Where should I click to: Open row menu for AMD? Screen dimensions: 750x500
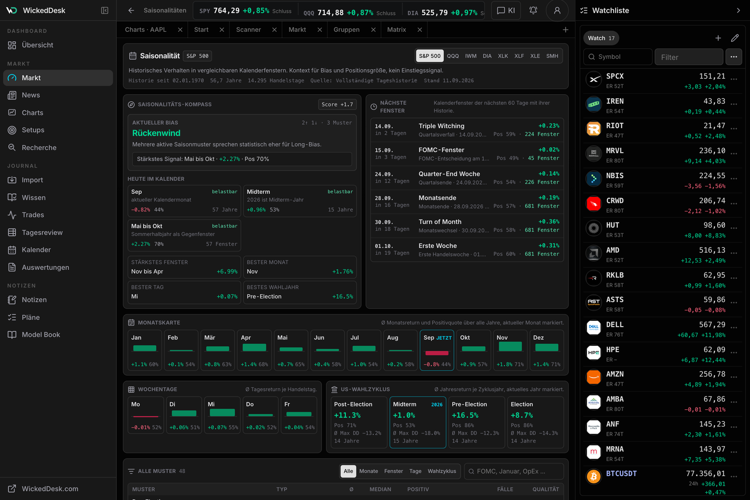click(734, 253)
